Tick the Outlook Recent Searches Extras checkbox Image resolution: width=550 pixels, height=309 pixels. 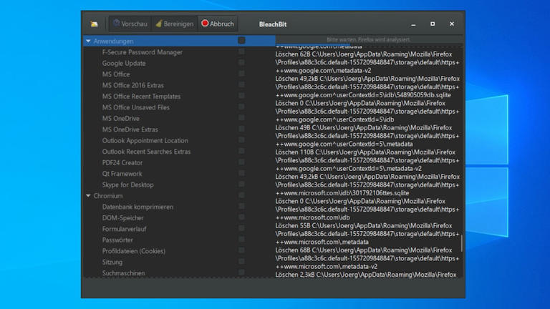click(241, 151)
